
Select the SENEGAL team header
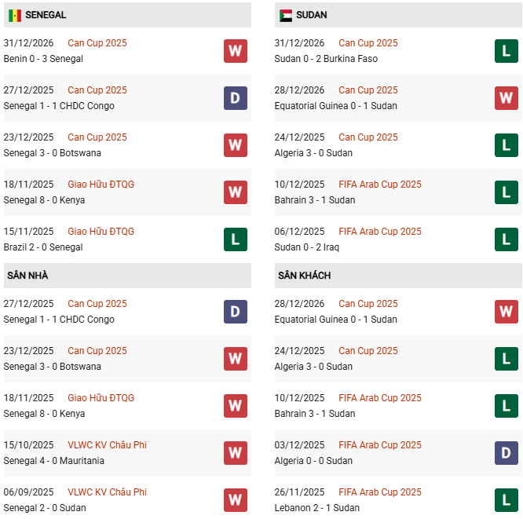pos(46,15)
